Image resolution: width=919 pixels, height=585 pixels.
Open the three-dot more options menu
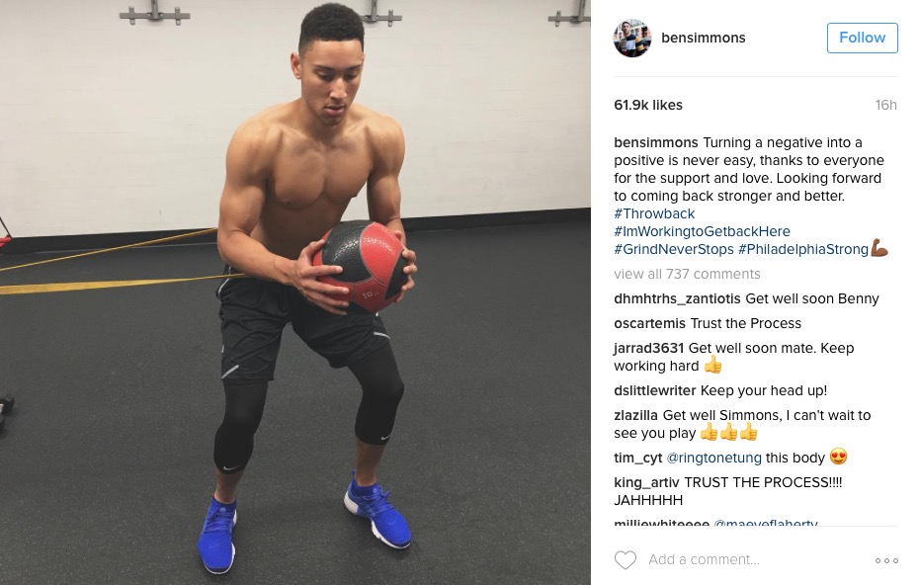[886, 560]
